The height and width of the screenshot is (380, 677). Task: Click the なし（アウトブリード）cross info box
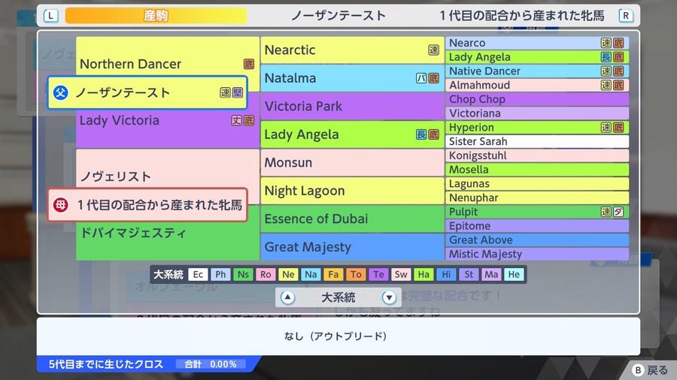[338, 336]
